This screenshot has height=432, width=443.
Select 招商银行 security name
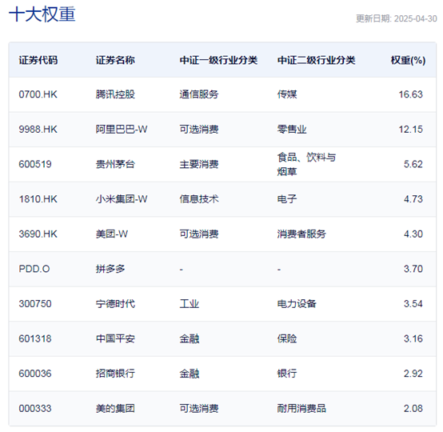tap(115, 374)
